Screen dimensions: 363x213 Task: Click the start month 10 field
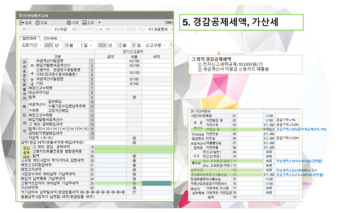tap(66, 45)
